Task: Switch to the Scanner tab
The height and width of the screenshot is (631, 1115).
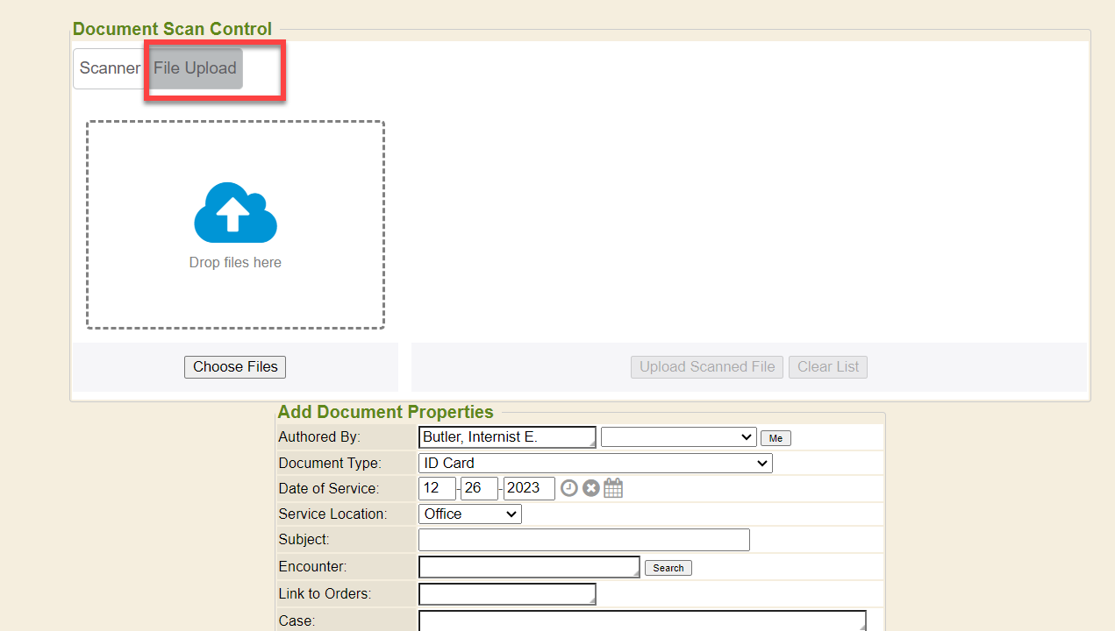Action: [110, 68]
